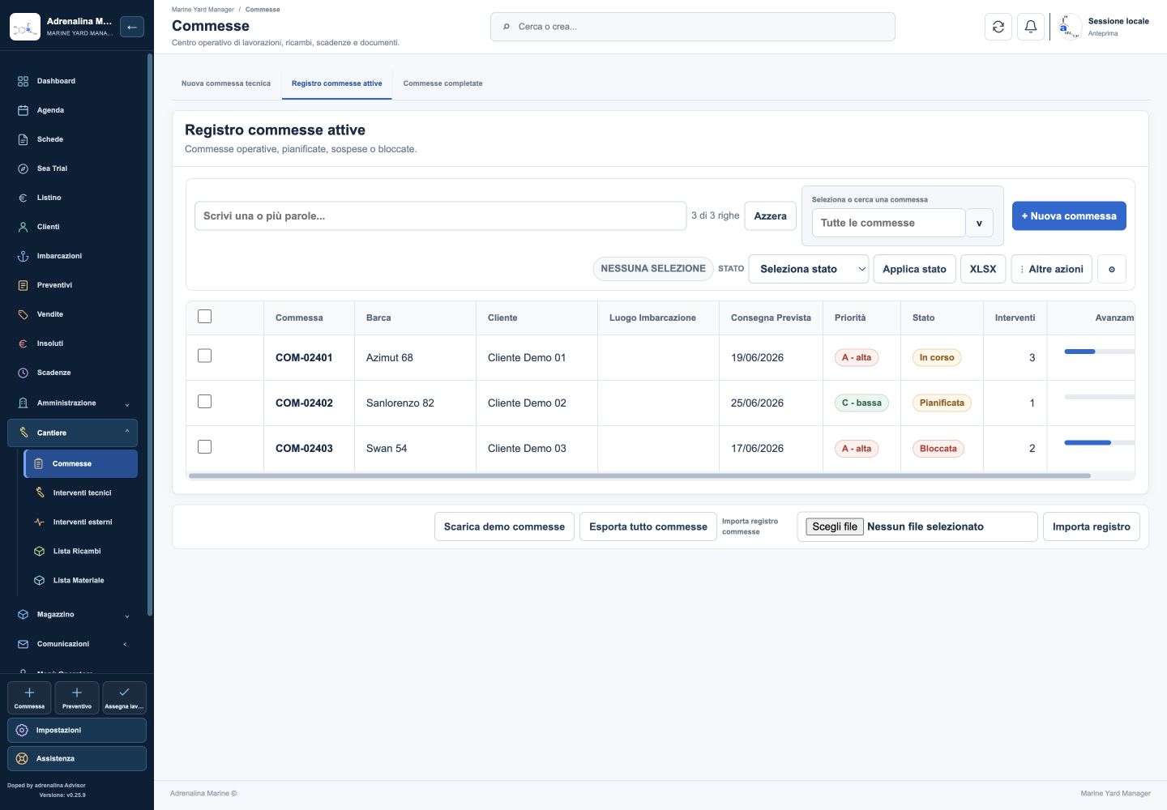Tick the checkbox for COM-02402
Screen dimensions: 1167x810
click(x=205, y=401)
